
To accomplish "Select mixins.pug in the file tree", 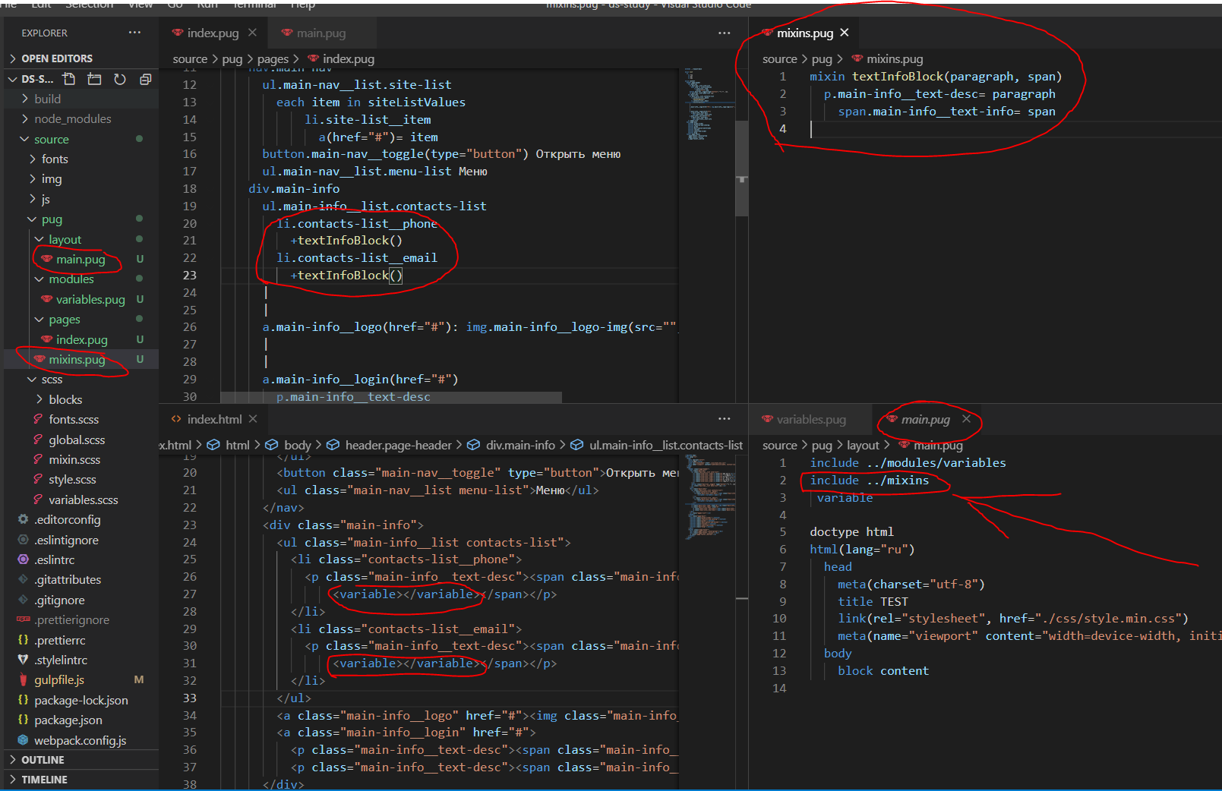I will [x=77, y=359].
